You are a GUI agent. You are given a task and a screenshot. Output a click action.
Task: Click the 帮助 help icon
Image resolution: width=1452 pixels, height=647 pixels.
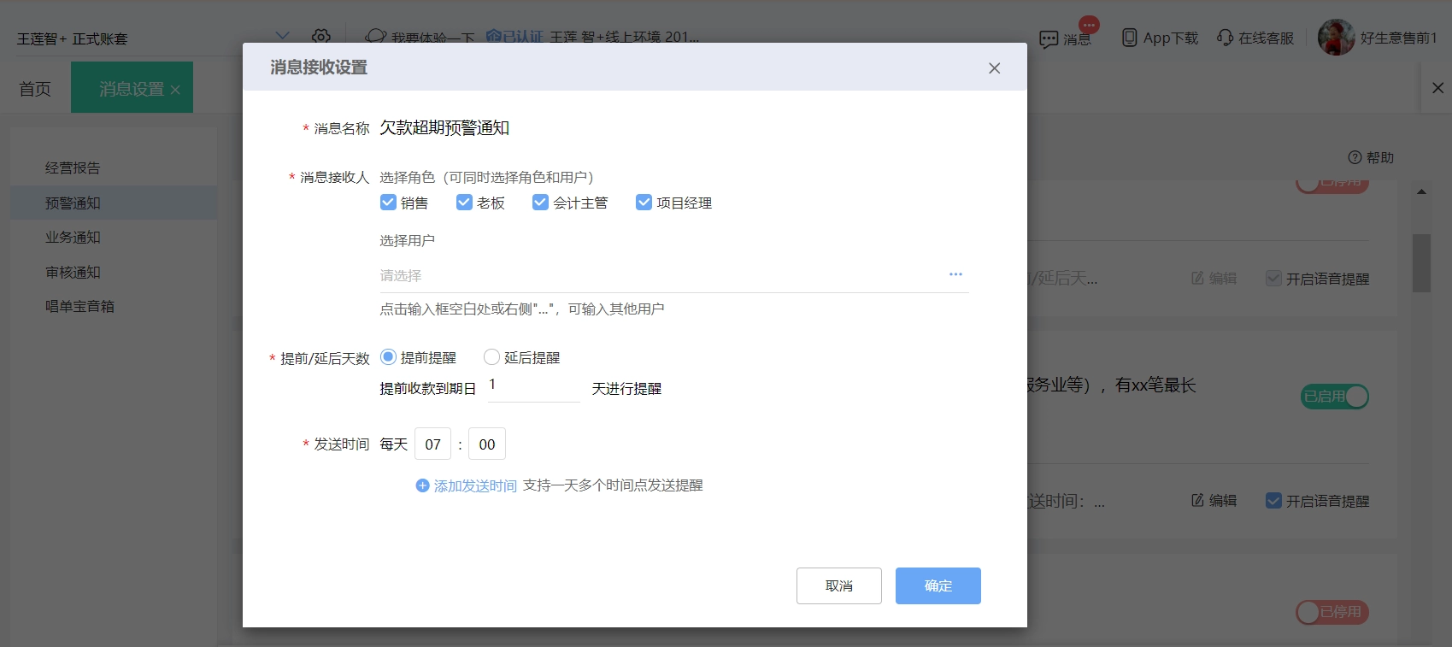click(x=1355, y=157)
